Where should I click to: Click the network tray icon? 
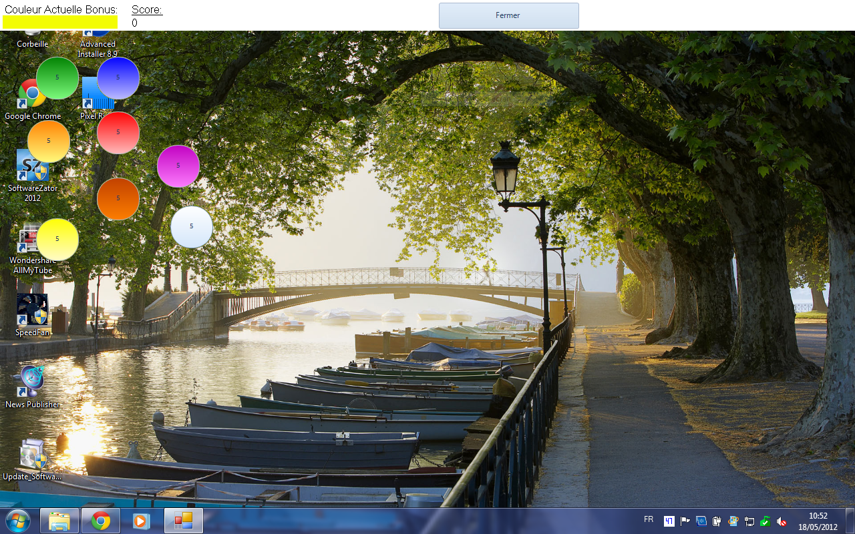pos(749,521)
